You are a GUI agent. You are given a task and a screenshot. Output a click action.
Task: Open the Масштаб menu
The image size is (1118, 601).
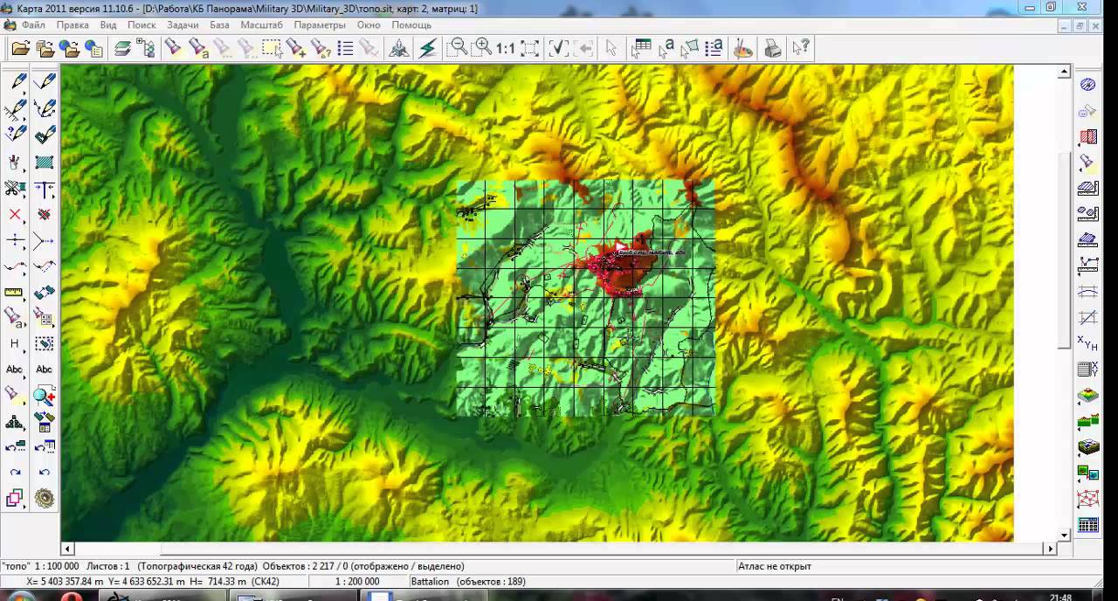tap(261, 25)
